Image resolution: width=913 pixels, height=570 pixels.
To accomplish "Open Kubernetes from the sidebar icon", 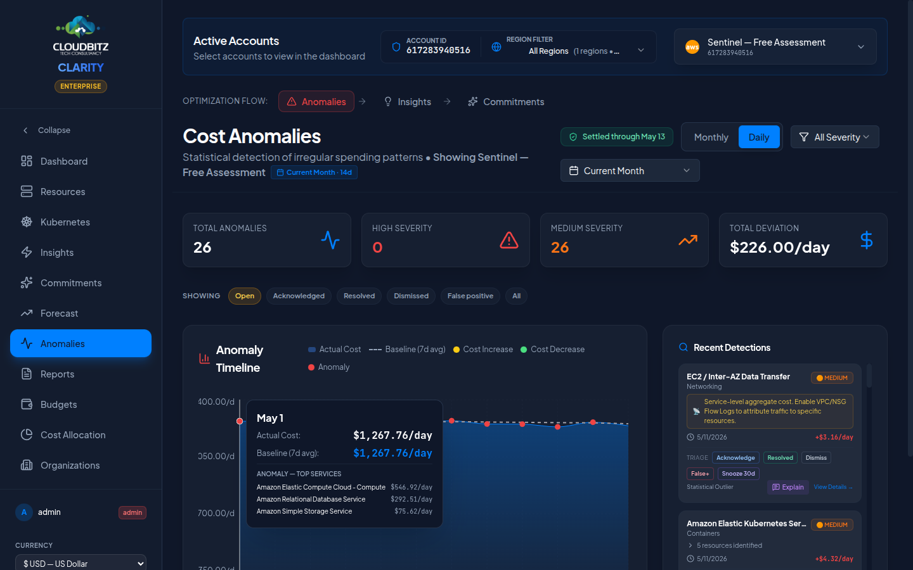I will 27,222.
